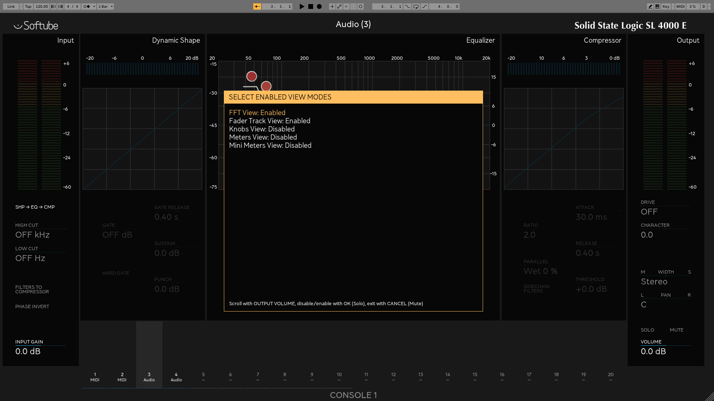
Task: Toggle the Key map mode switch
Action: (666, 6)
